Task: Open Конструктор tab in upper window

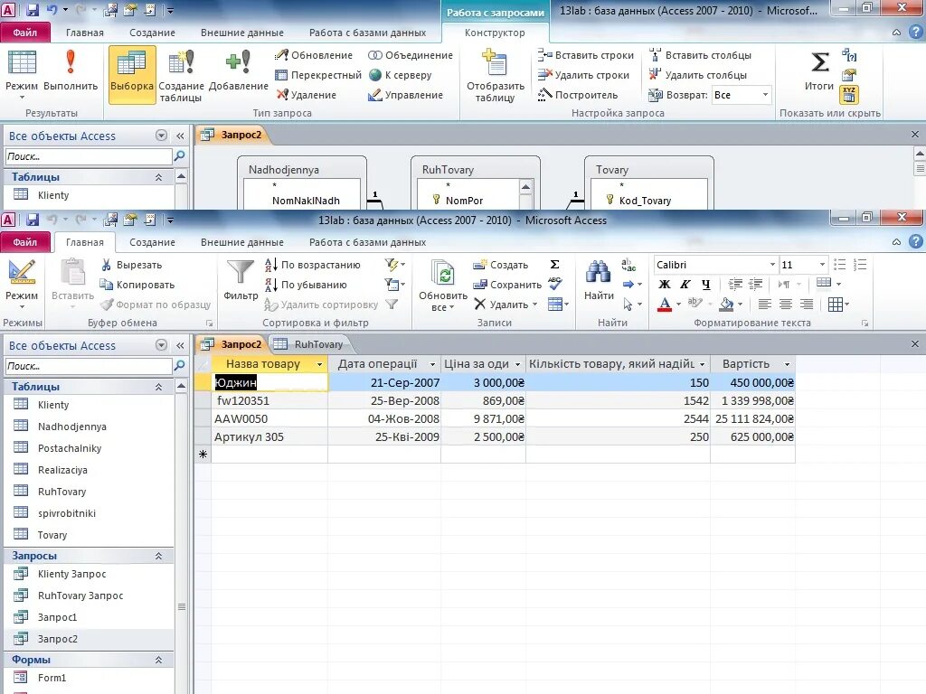Action: [x=495, y=33]
